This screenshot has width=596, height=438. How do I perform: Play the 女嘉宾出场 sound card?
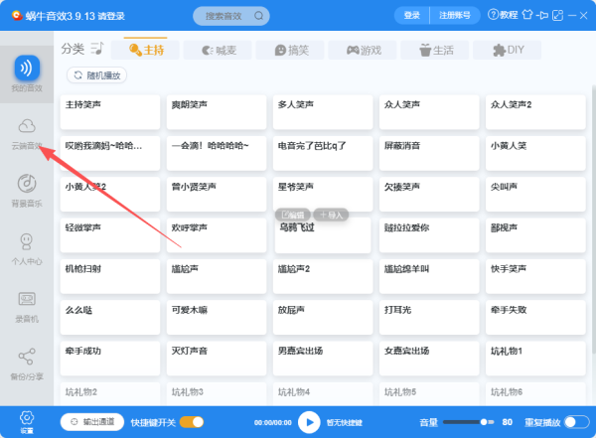pos(429,359)
